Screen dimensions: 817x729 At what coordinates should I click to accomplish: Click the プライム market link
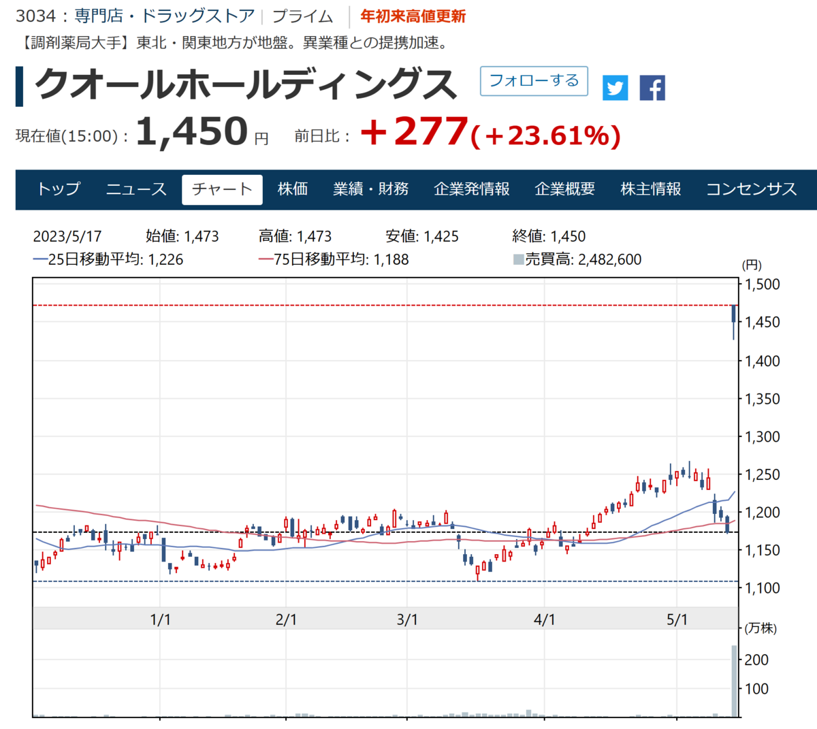tap(302, 16)
